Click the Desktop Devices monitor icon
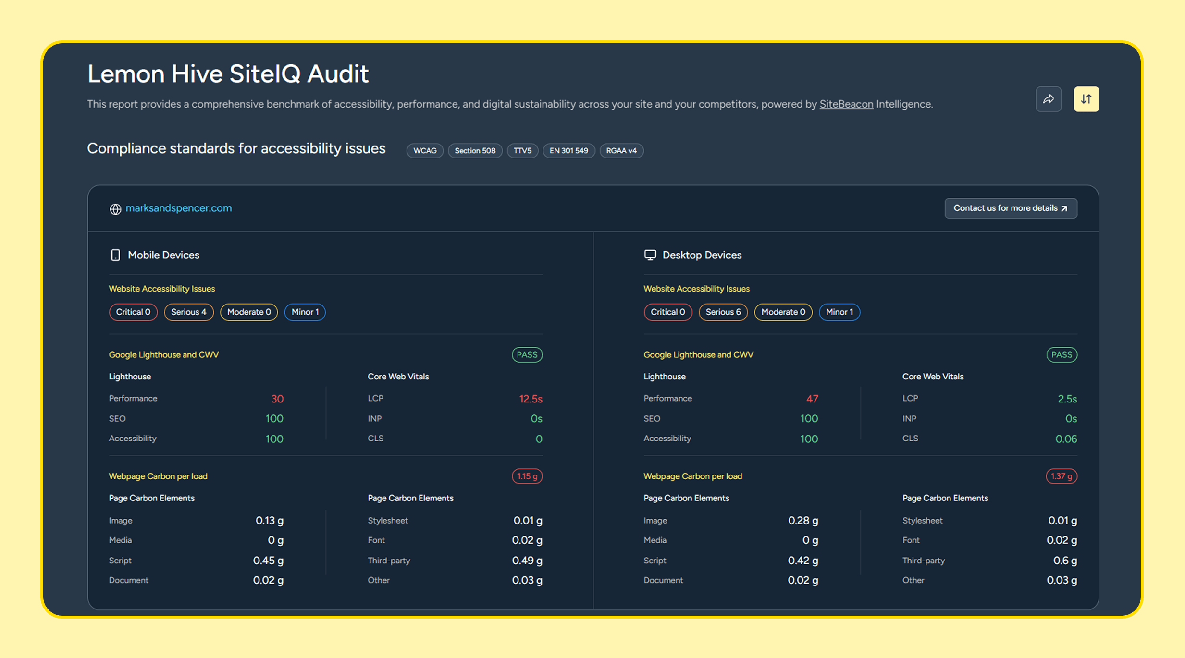 650,255
